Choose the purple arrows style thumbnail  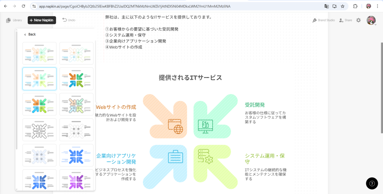point(77,180)
